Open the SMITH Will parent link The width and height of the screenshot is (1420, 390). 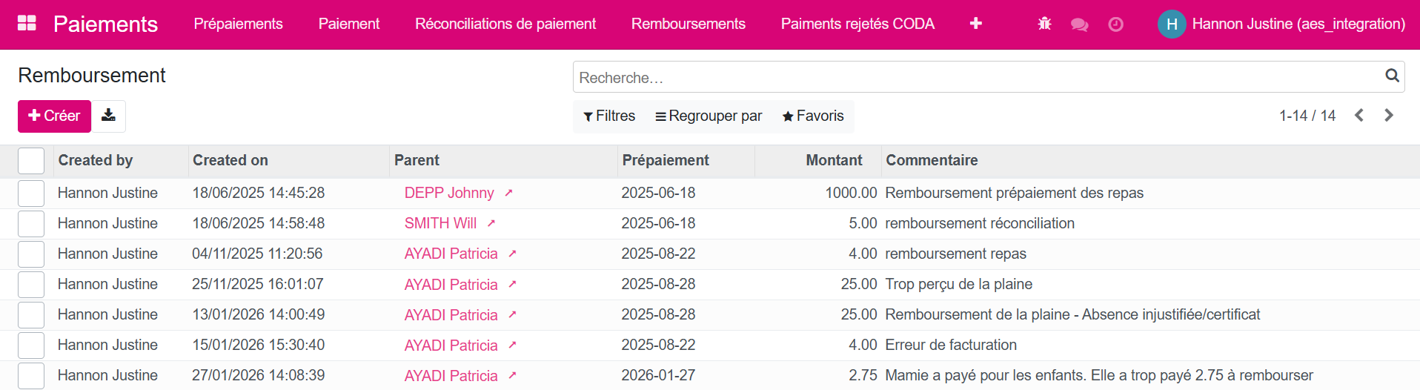pos(440,223)
